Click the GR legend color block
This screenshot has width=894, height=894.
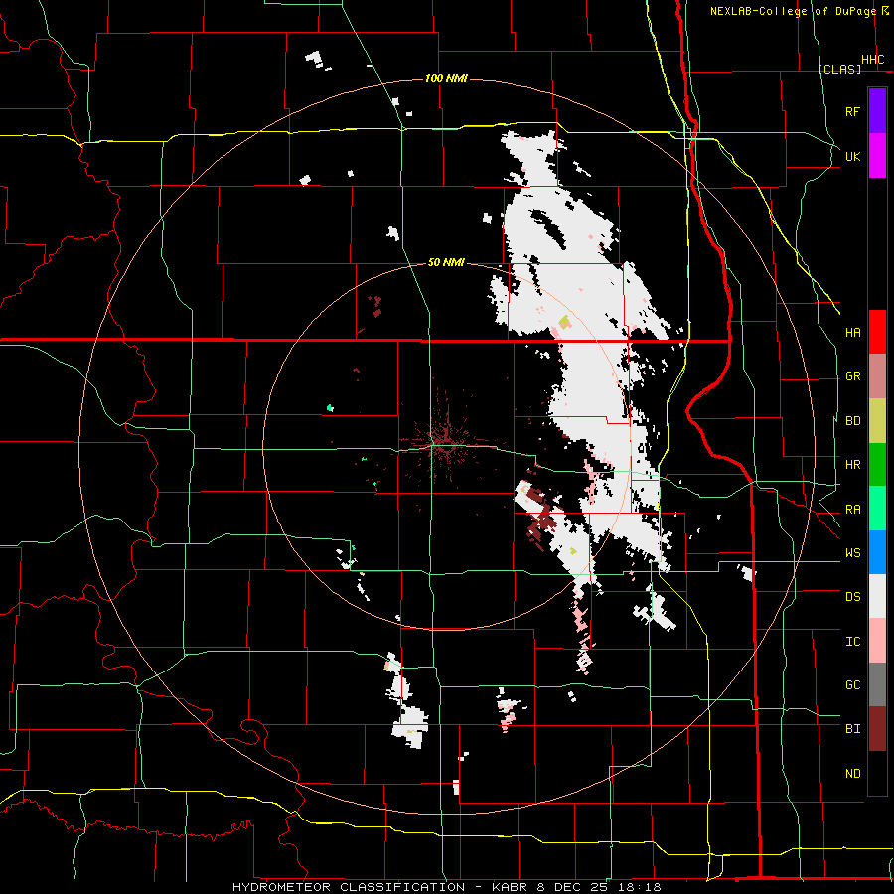pos(877,375)
